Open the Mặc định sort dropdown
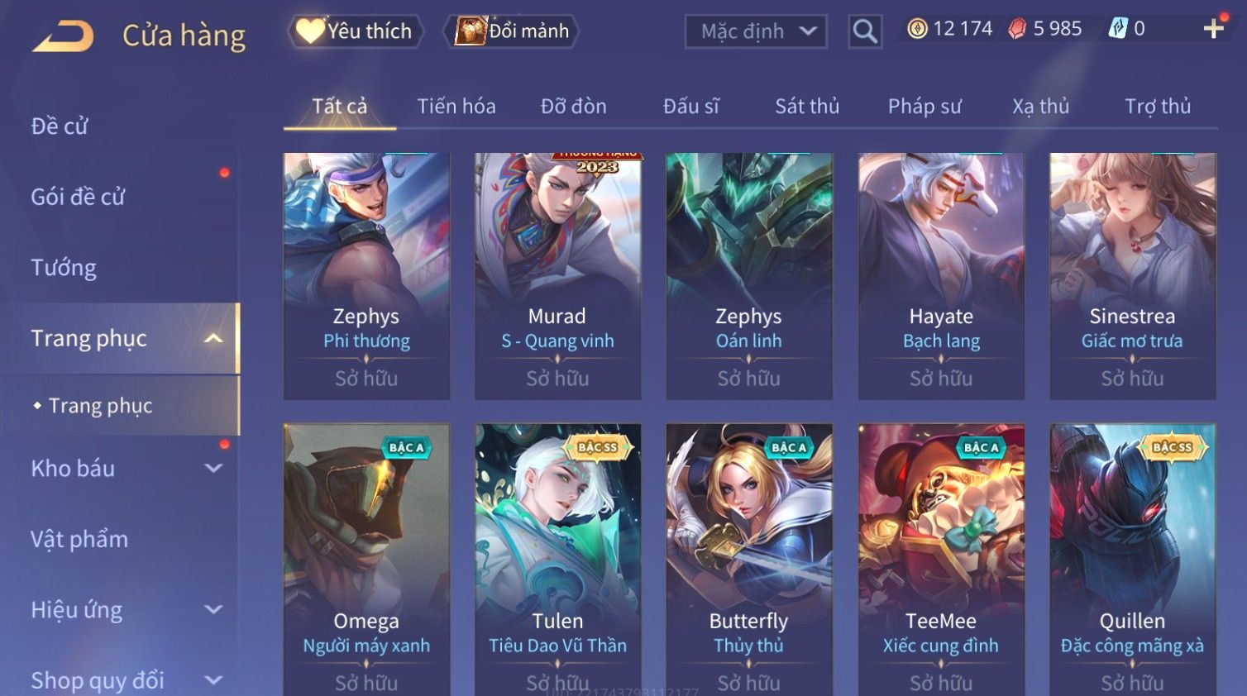Viewport: 1247px width, 696px height. 756,31
